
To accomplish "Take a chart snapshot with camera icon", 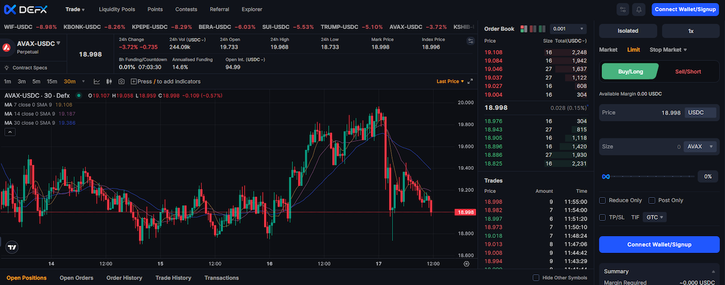I will tap(121, 82).
